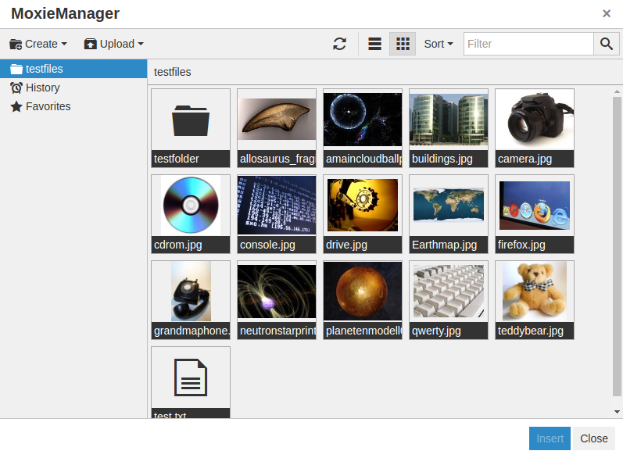Select the test.txt document icon

(x=191, y=377)
